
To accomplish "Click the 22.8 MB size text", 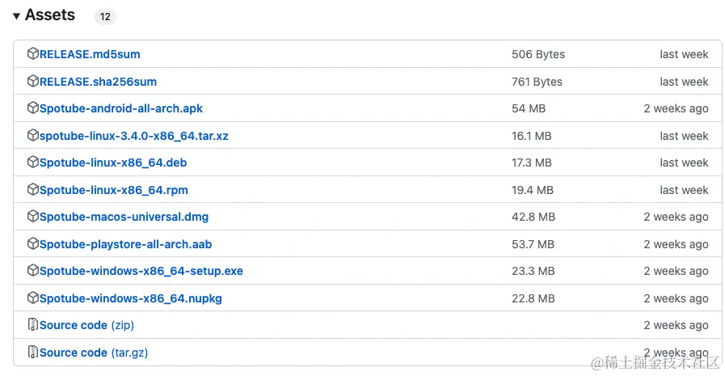I will [533, 298].
